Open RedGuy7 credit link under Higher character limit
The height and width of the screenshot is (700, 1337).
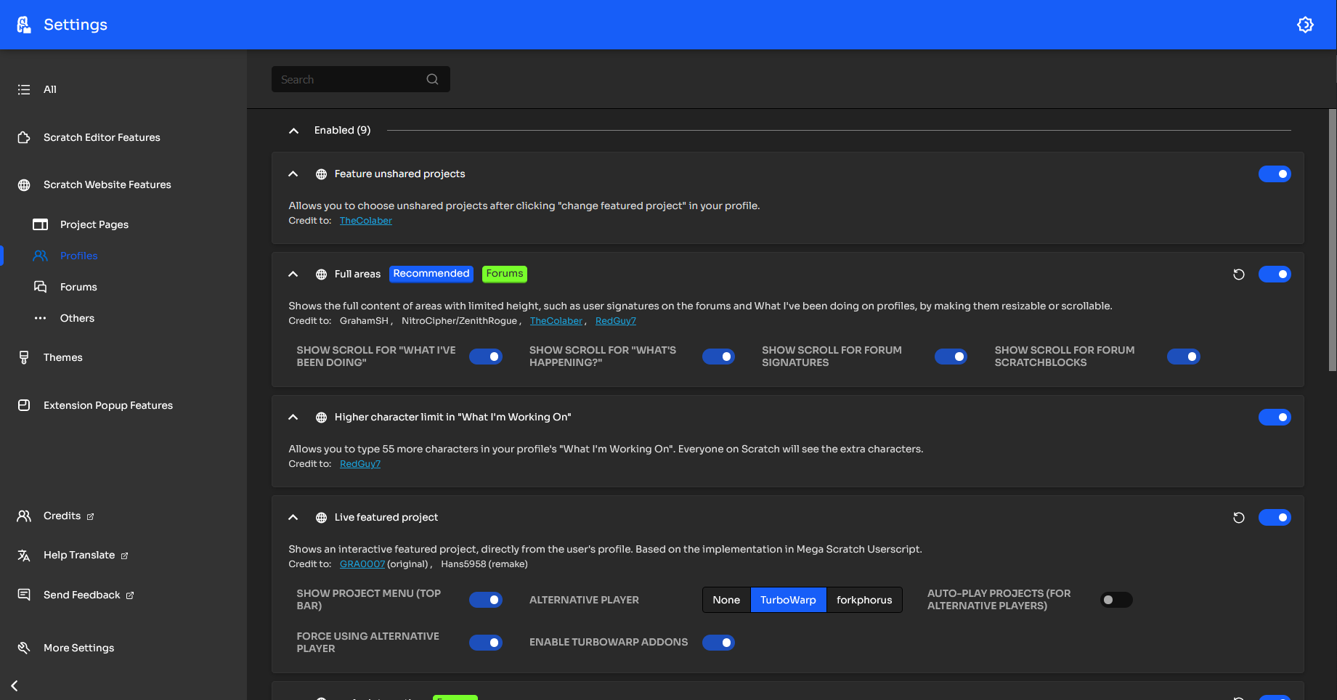pos(360,464)
